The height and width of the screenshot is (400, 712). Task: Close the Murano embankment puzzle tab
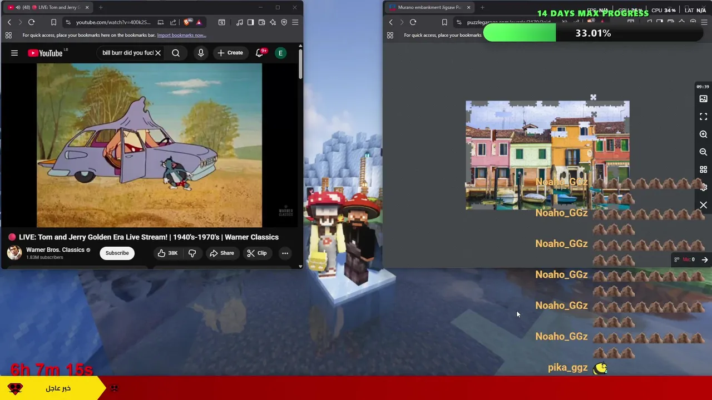[468, 7]
